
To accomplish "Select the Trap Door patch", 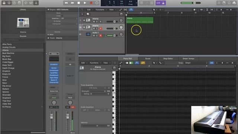I will (x=7, y=101).
